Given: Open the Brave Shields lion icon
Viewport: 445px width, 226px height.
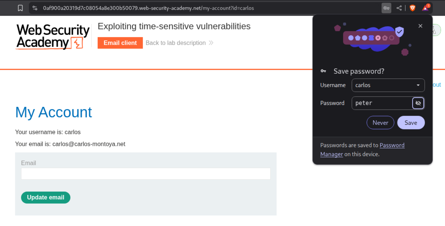Looking at the screenshot, I should click(412, 8).
